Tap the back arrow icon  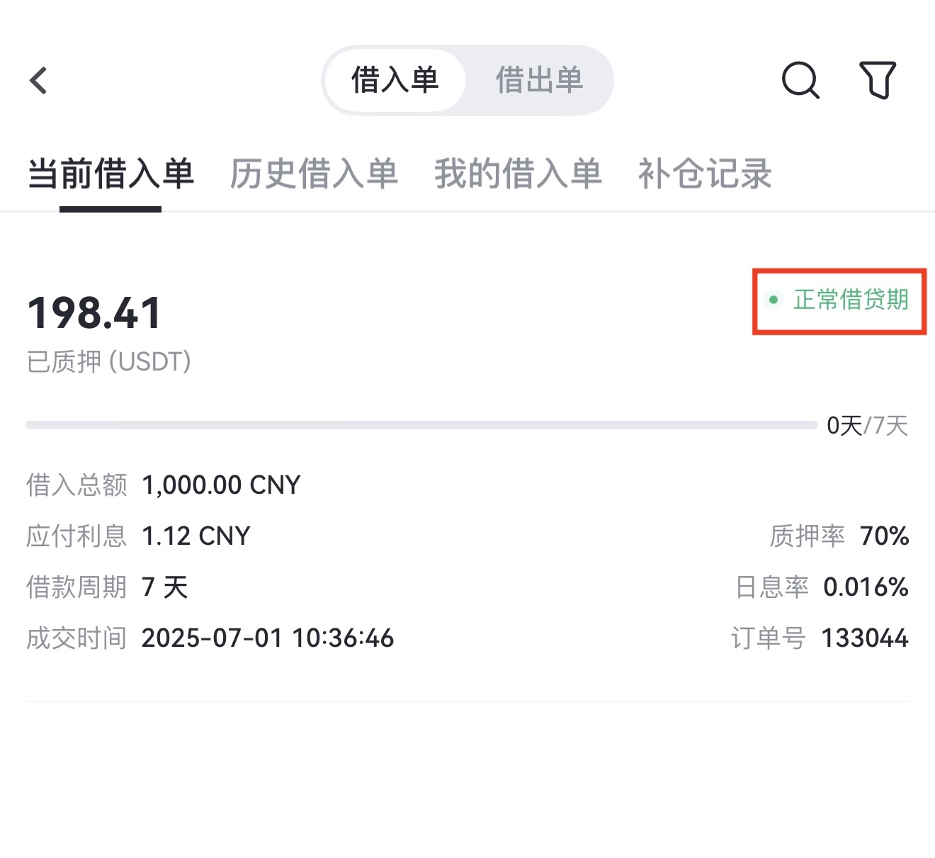tap(39, 81)
